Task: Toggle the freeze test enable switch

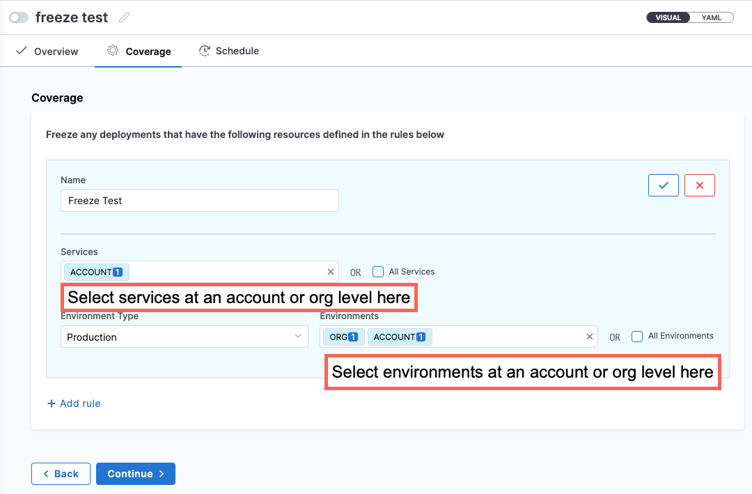Action: pos(19,18)
